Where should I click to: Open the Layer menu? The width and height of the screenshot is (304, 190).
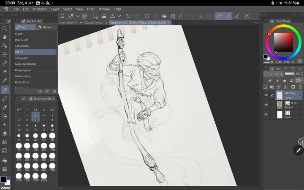55,9
